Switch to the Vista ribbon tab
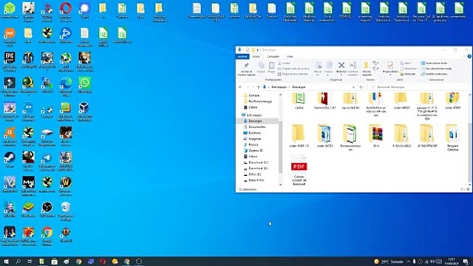The image size is (473, 266). pyautogui.click(x=290, y=56)
